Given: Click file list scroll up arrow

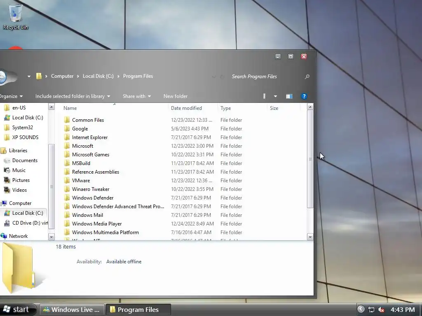Looking at the screenshot, I should 310,107.
